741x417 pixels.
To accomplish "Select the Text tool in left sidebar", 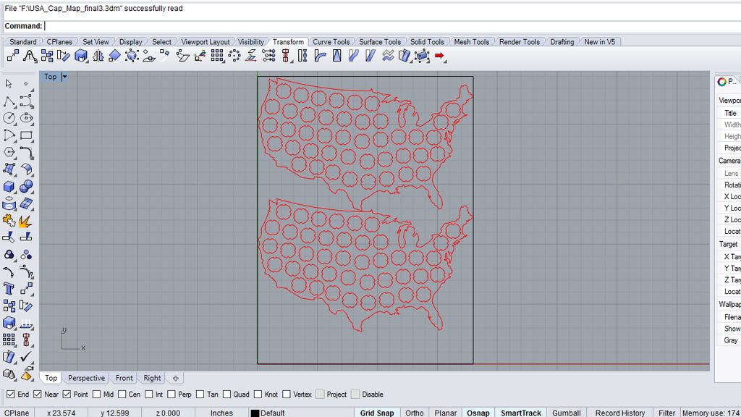I will 9,288.
